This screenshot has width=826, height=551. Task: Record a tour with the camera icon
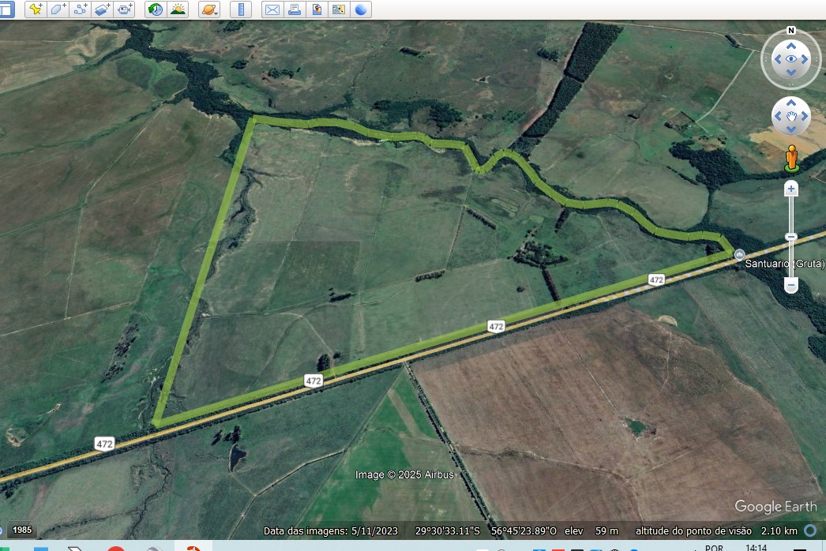(125, 9)
